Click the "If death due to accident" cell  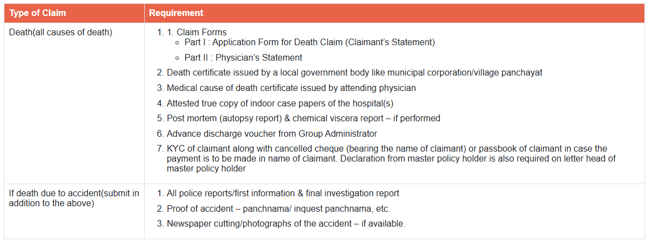(x=74, y=198)
